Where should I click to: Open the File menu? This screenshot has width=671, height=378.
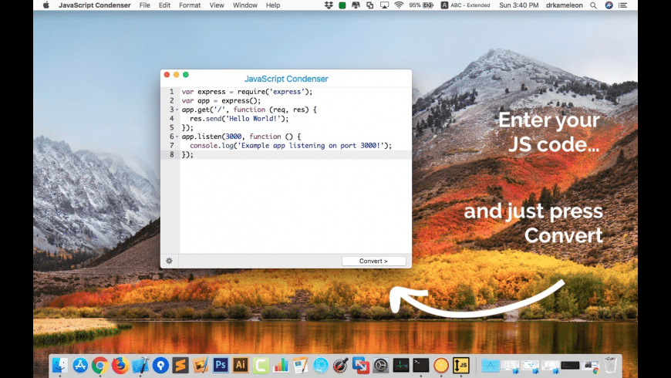coord(145,5)
